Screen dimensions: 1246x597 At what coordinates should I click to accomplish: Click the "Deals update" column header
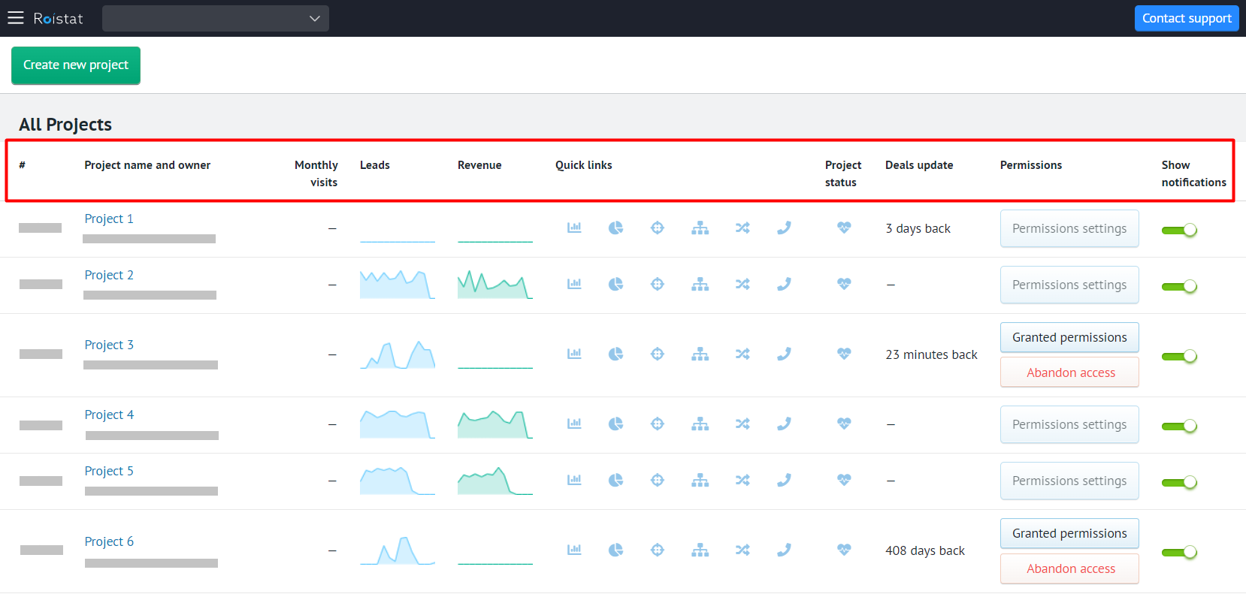919,165
